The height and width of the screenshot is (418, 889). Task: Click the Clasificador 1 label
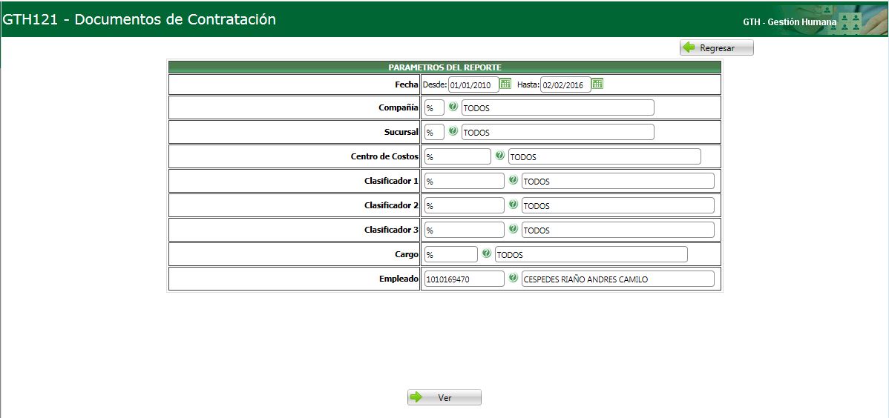click(x=391, y=182)
